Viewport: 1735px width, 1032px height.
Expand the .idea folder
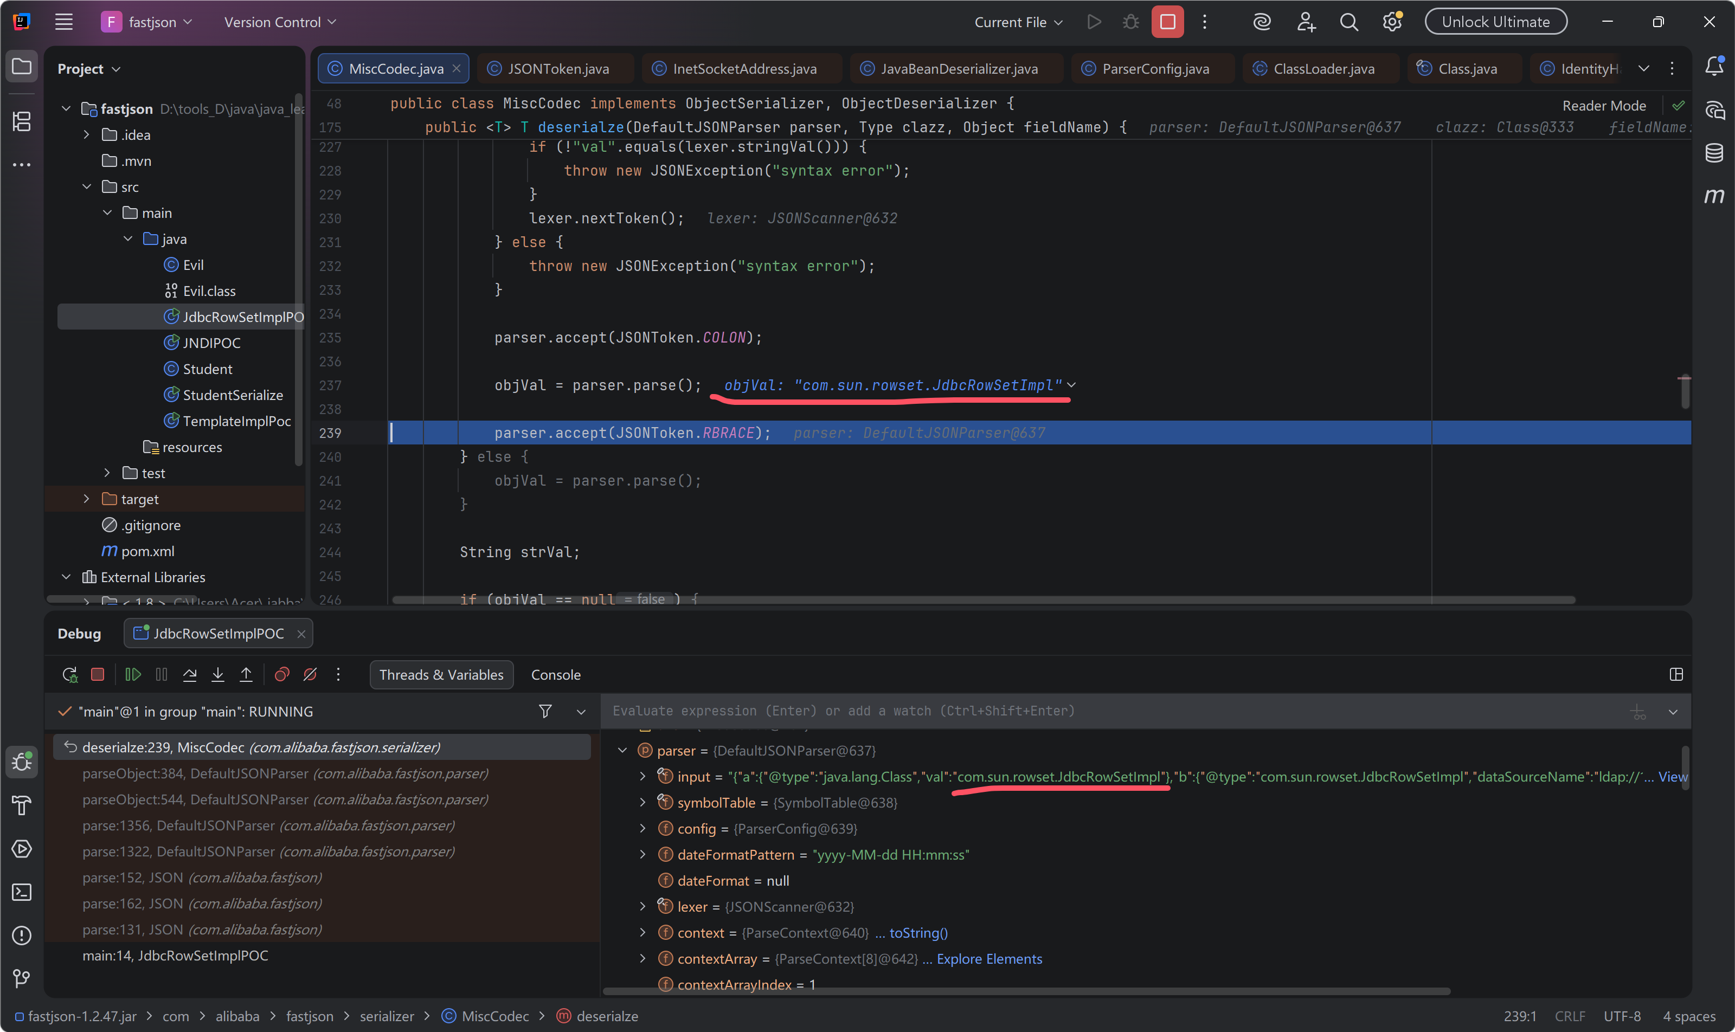point(87,135)
